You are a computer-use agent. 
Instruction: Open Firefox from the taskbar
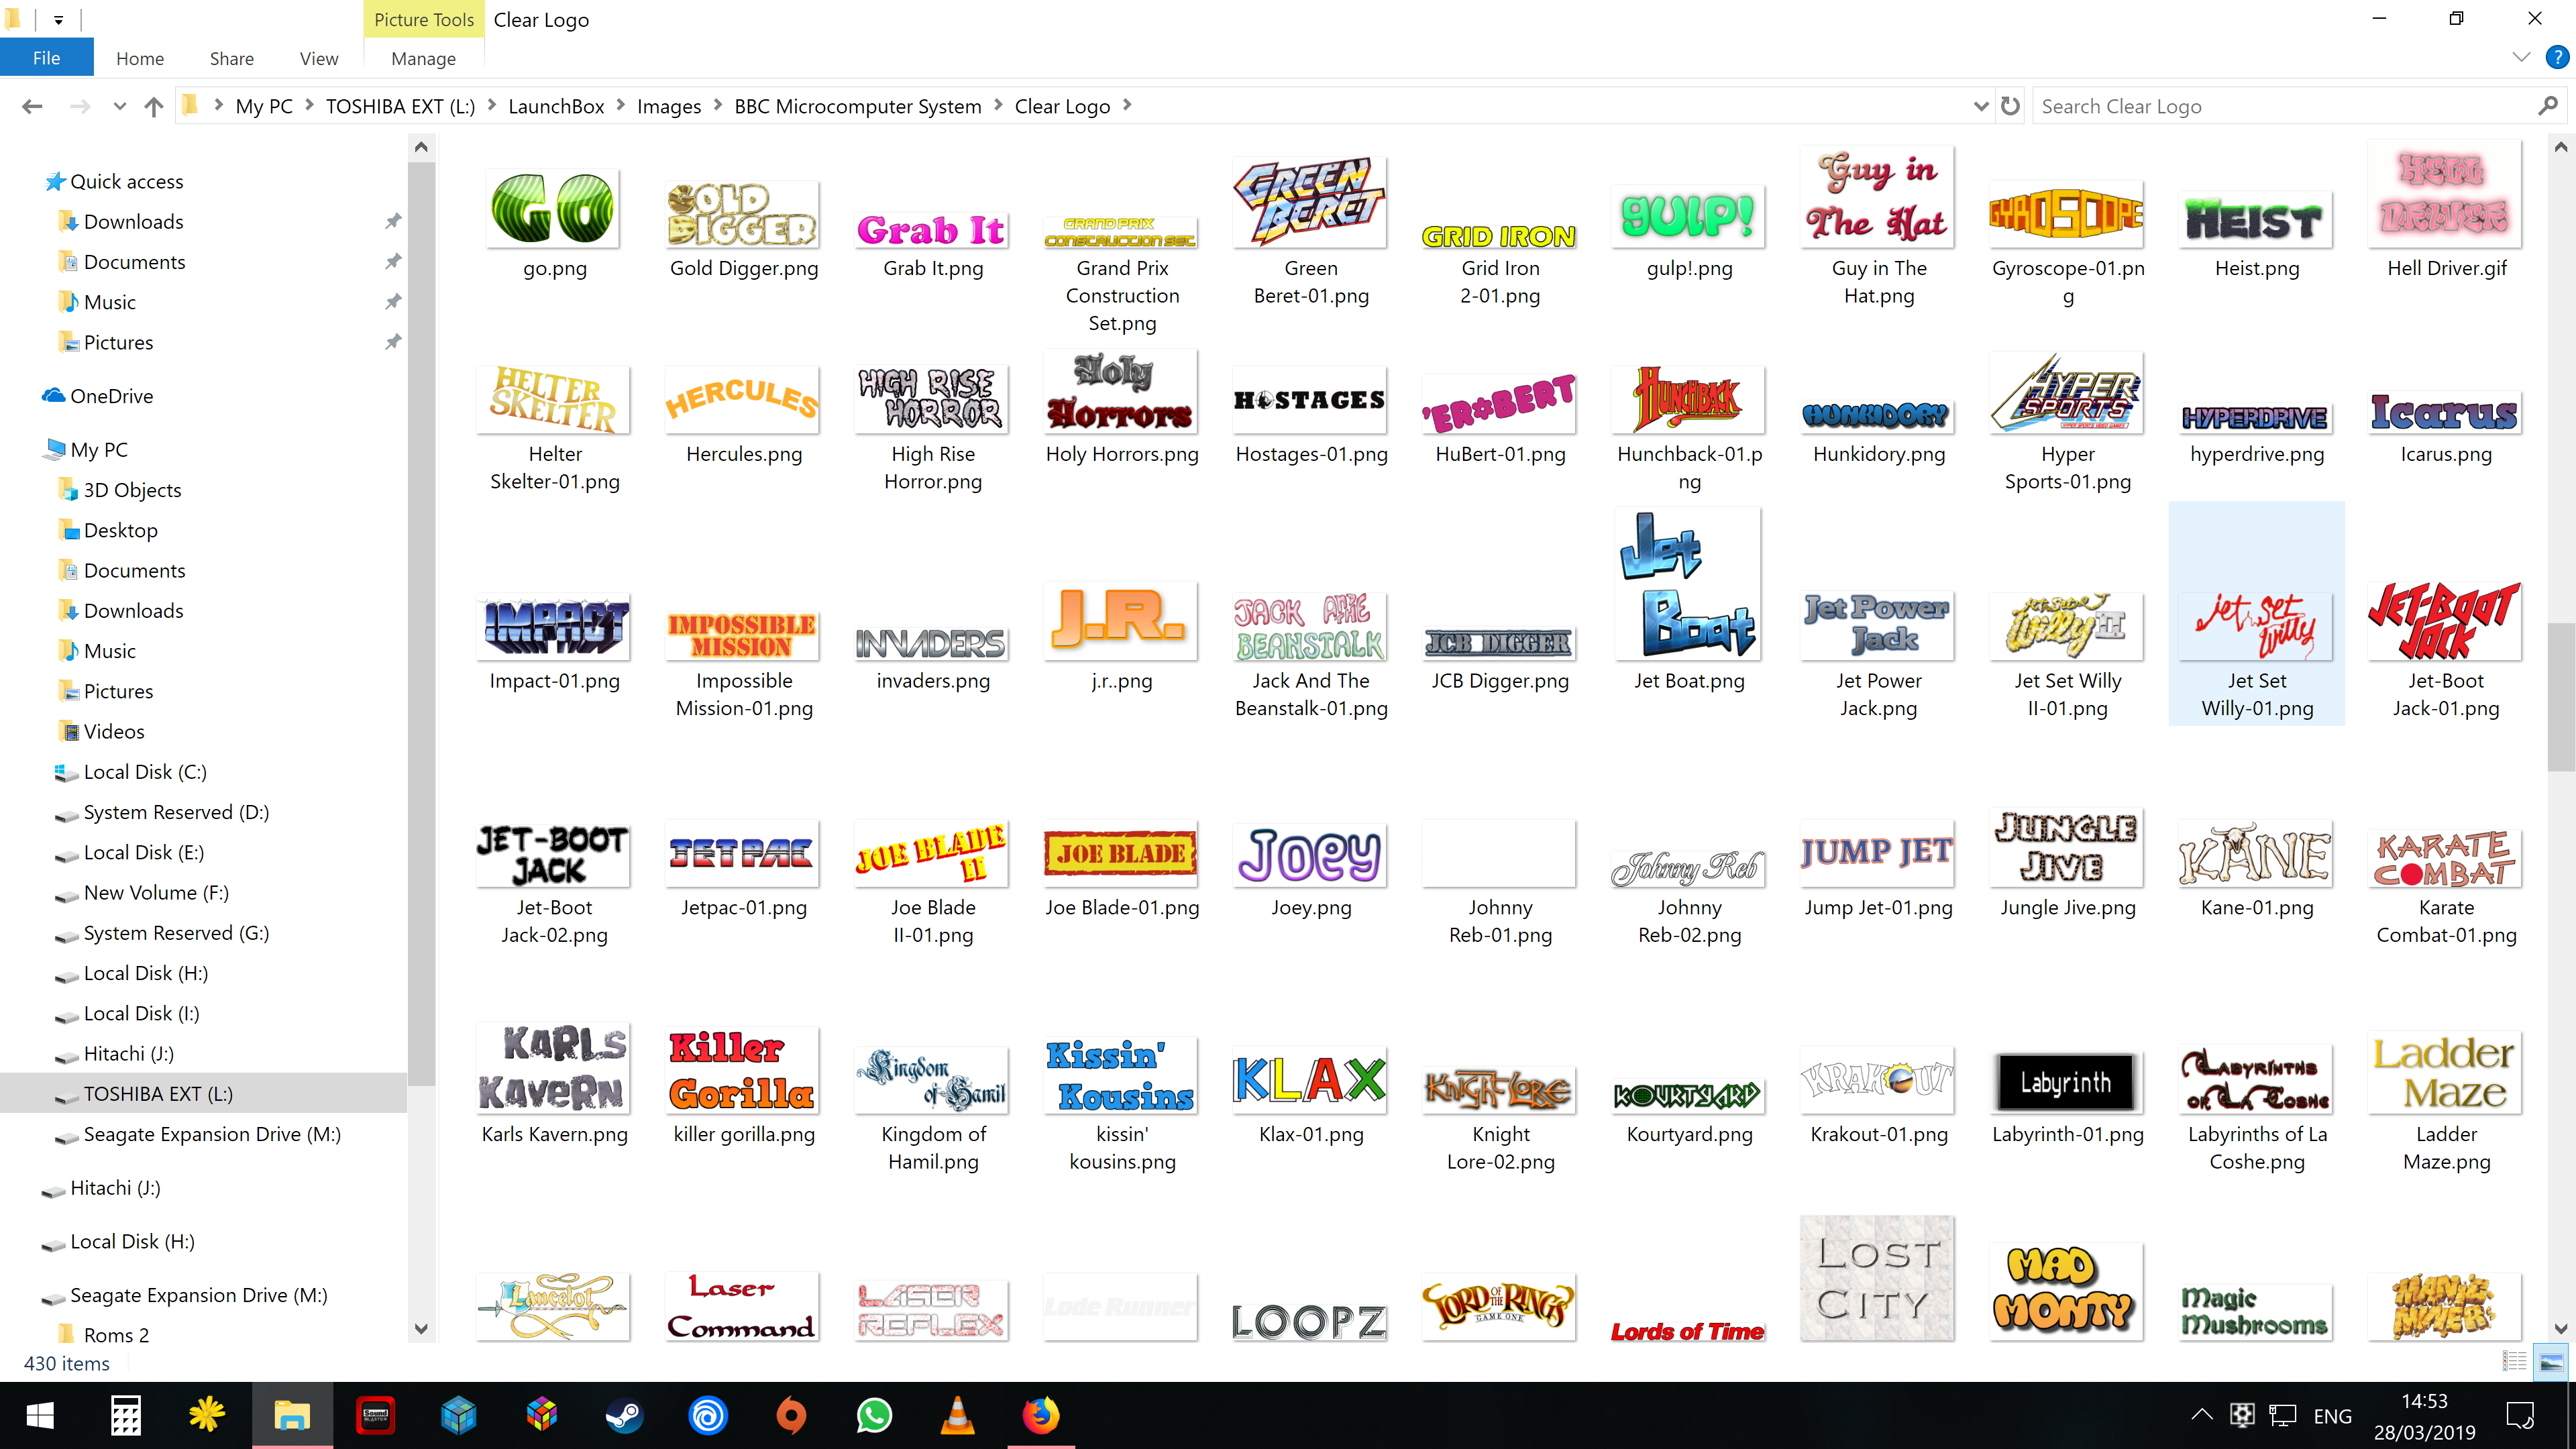(x=1041, y=1415)
